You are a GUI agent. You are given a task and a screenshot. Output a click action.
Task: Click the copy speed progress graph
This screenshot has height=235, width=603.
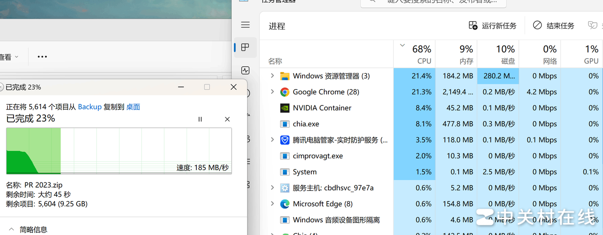pos(119,151)
